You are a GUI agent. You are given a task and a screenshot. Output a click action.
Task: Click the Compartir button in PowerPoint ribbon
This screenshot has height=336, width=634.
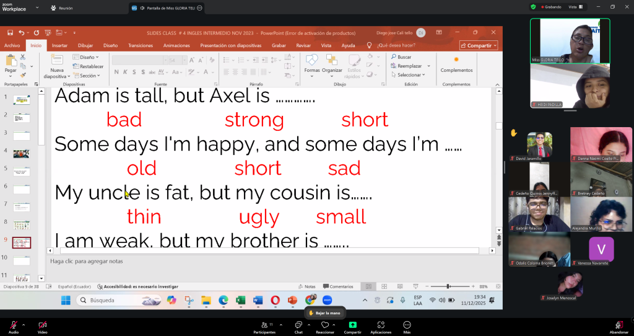[479, 45]
